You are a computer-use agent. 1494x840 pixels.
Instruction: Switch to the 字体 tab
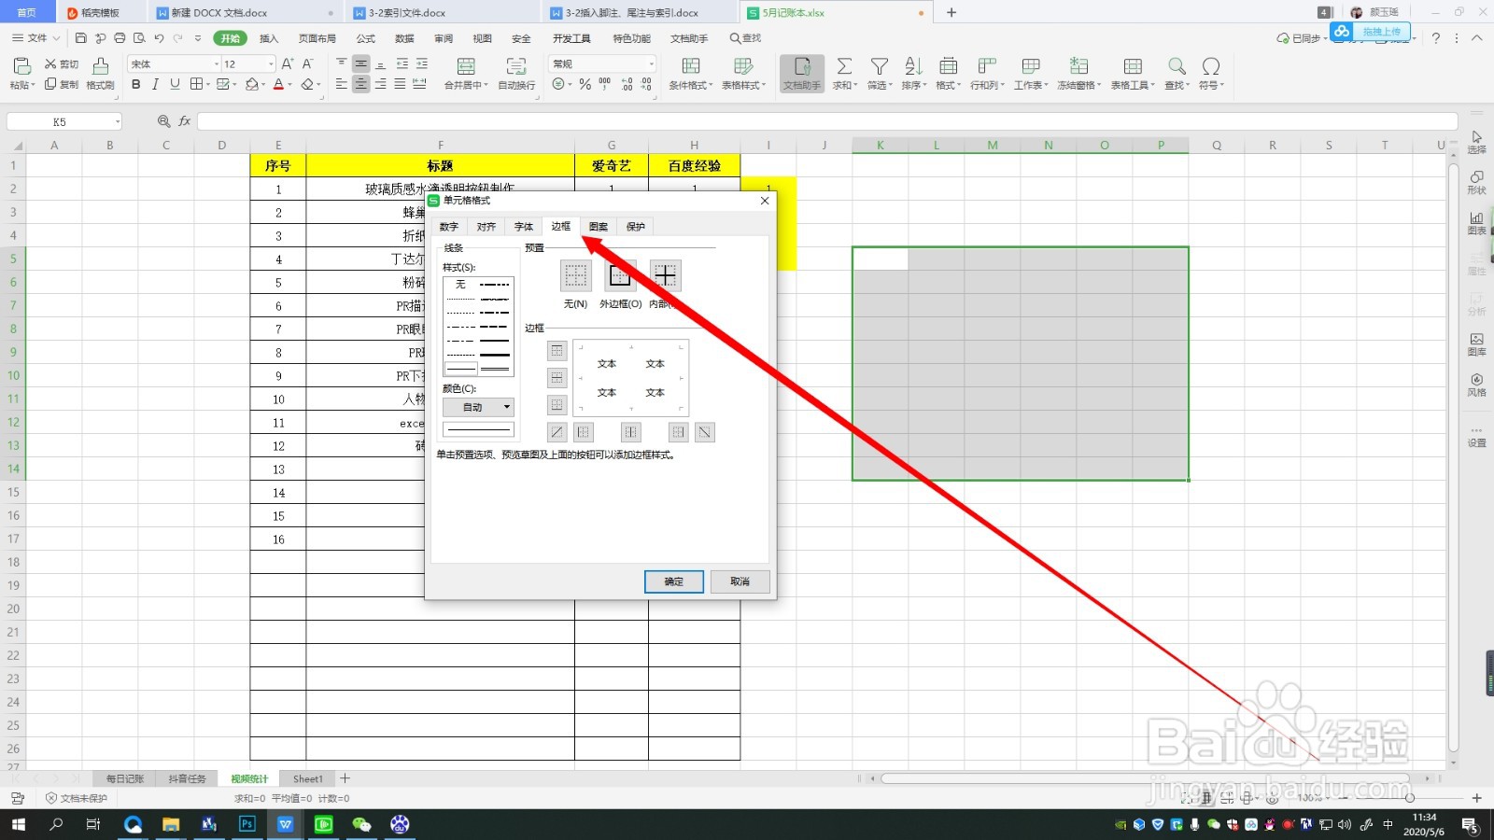[524, 227]
